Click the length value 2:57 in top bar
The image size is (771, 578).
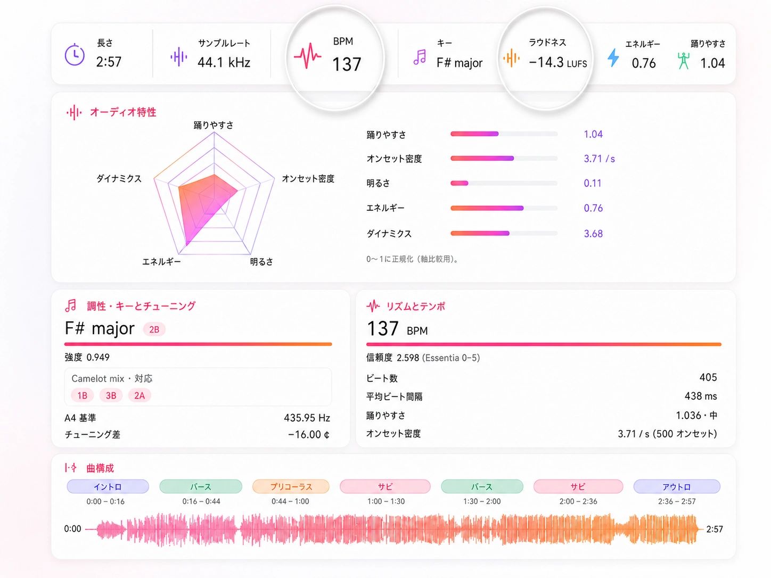109,62
